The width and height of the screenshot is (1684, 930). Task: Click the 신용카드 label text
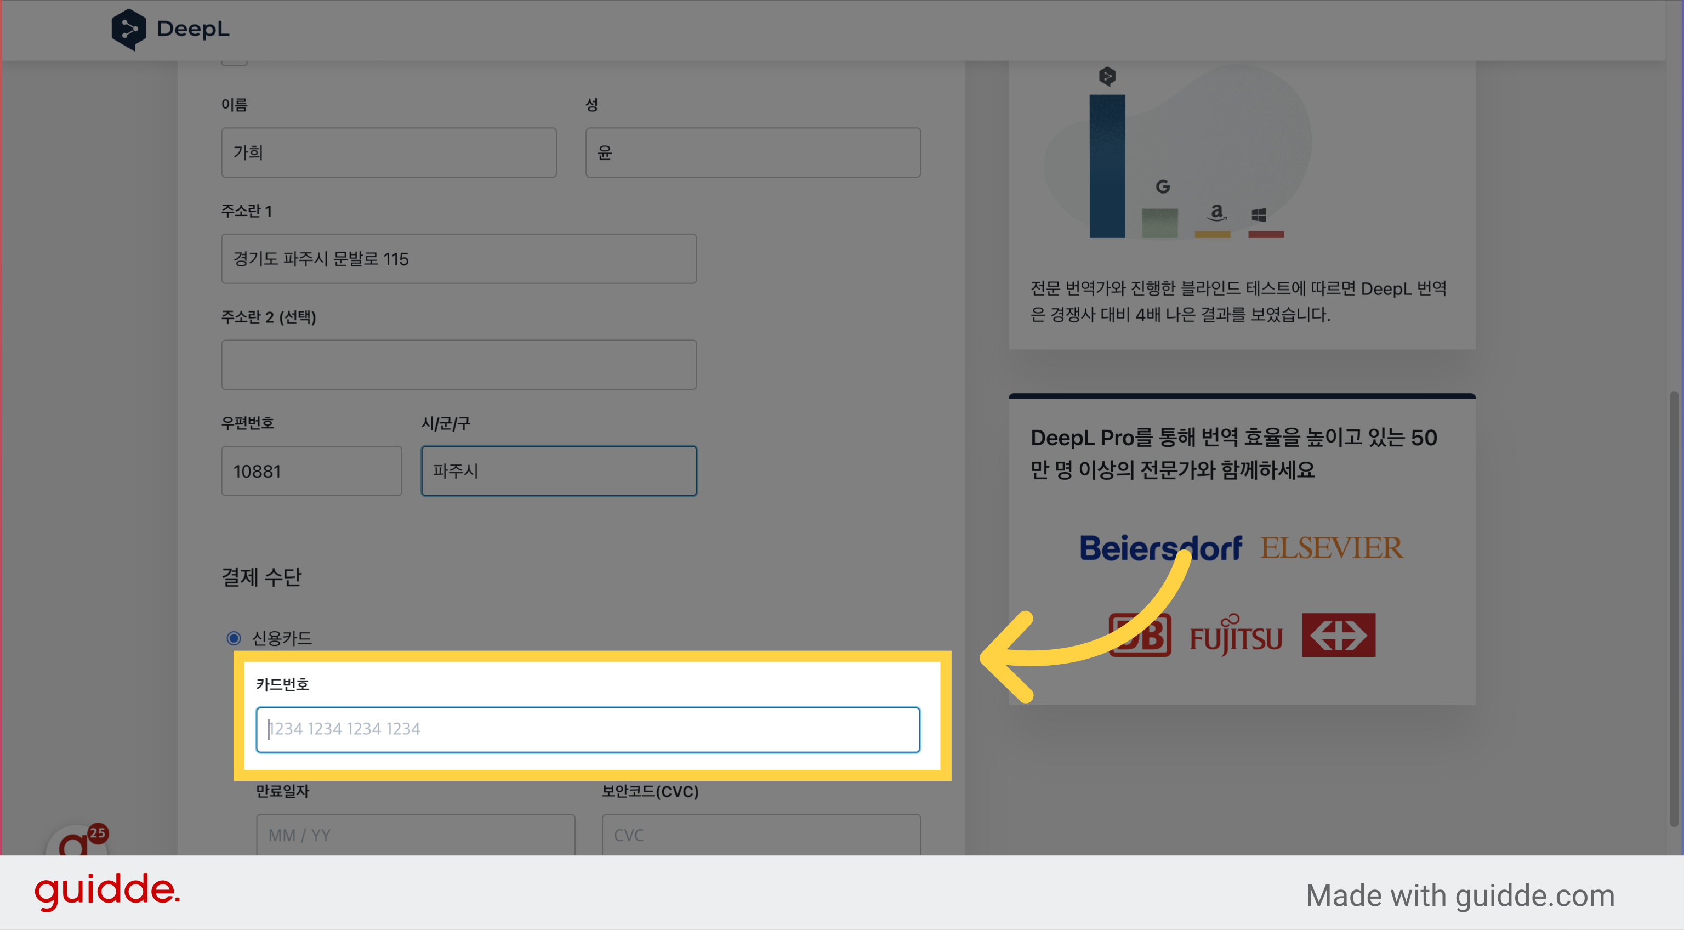(282, 638)
